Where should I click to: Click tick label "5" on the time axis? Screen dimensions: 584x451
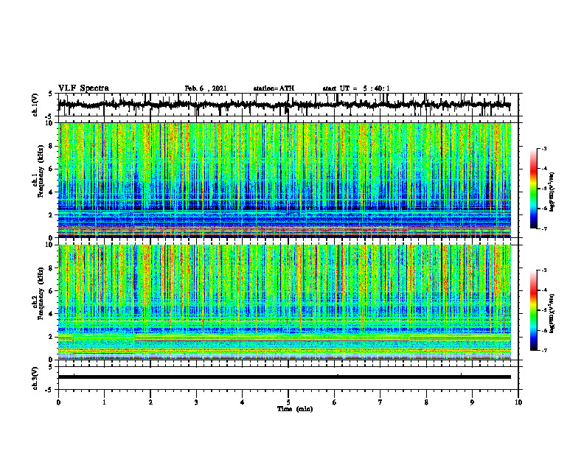288,402
